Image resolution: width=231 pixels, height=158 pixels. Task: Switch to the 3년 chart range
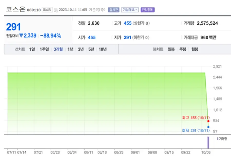point(81,49)
